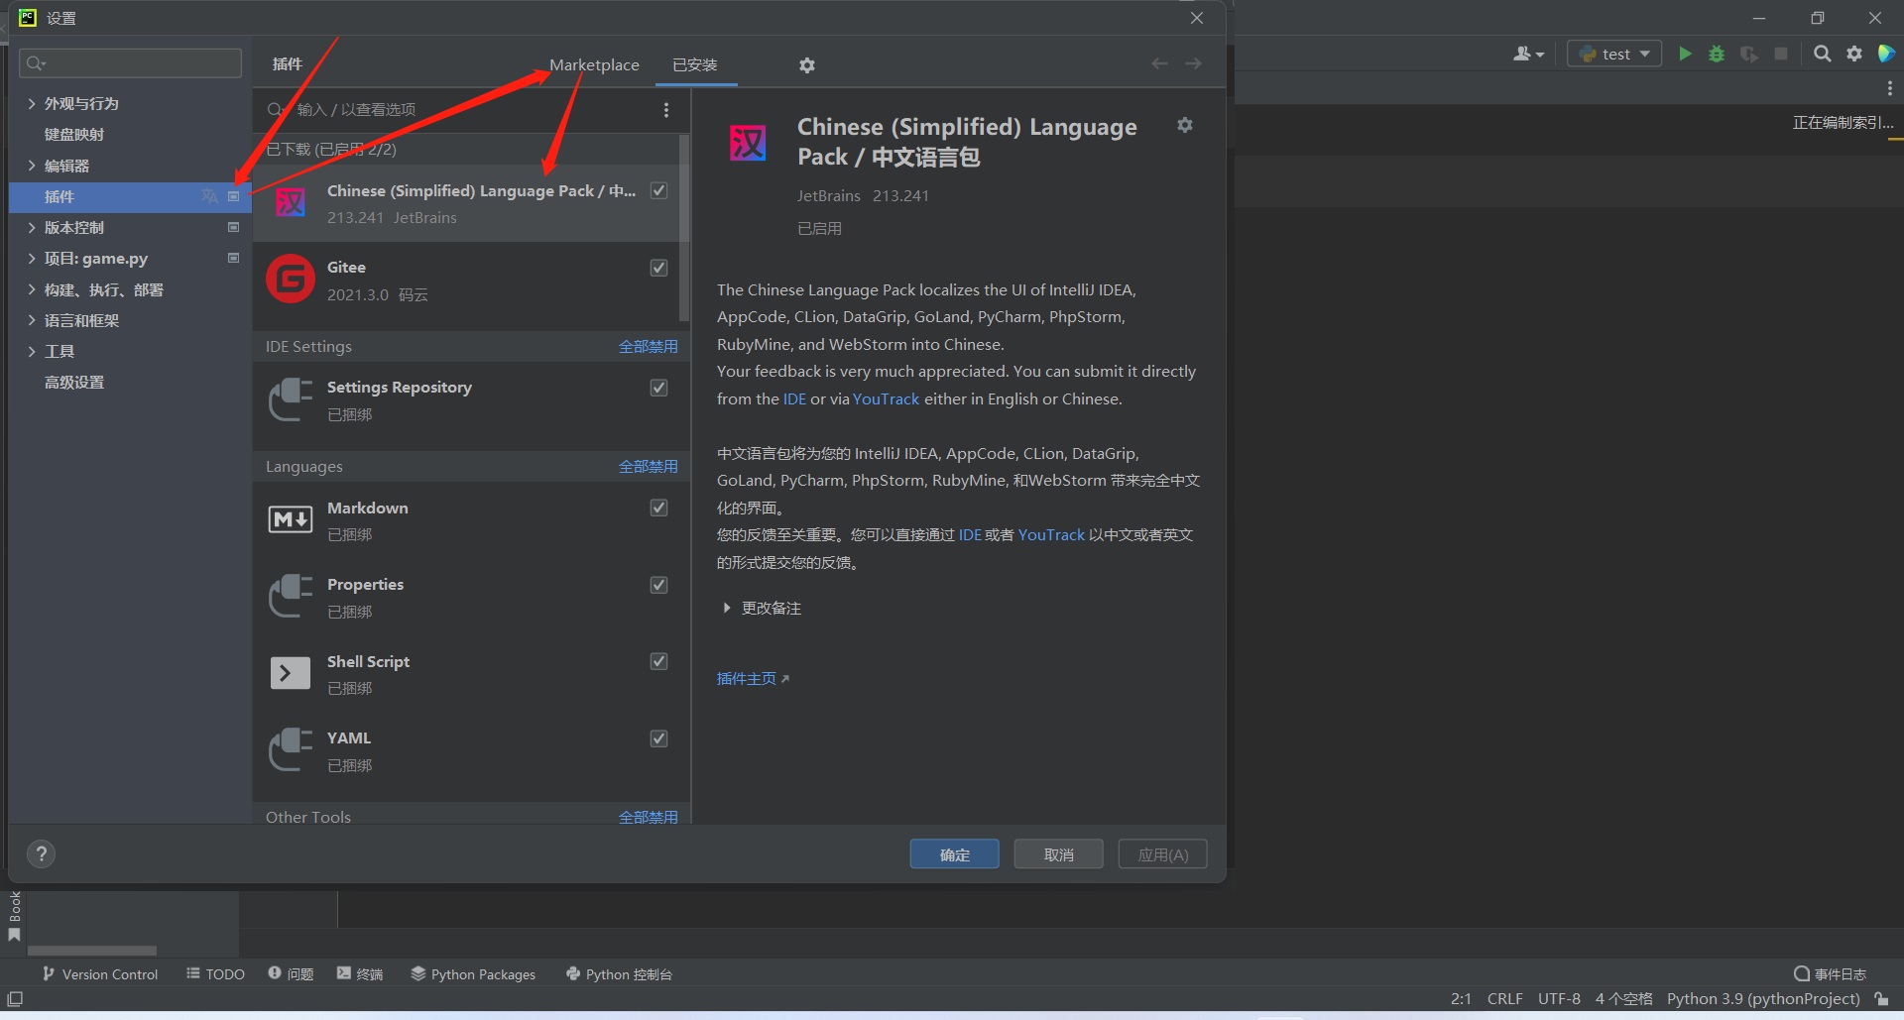Toggle the Gitee plugin checkbox
Image resolution: width=1904 pixels, height=1020 pixels.
(658, 268)
